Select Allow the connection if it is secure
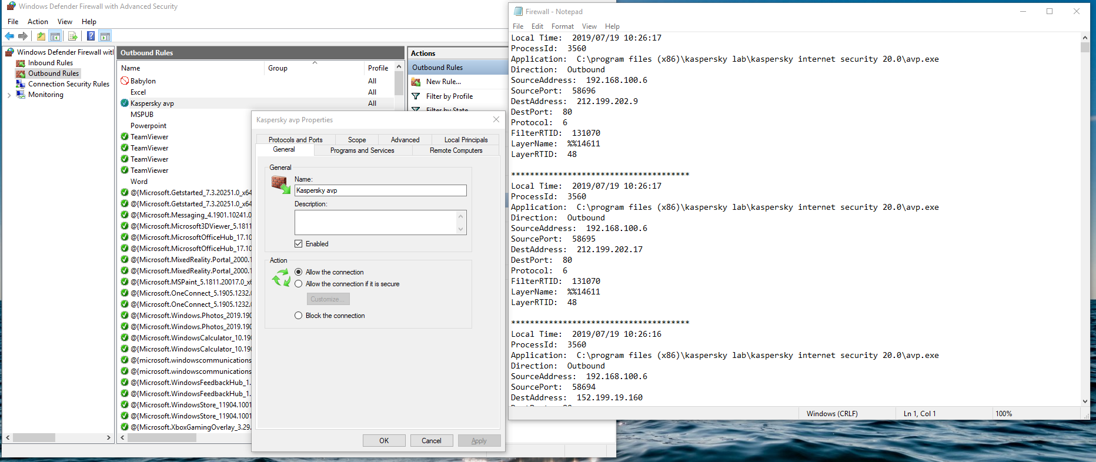The width and height of the screenshot is (1096, 462). pos(299,284)
